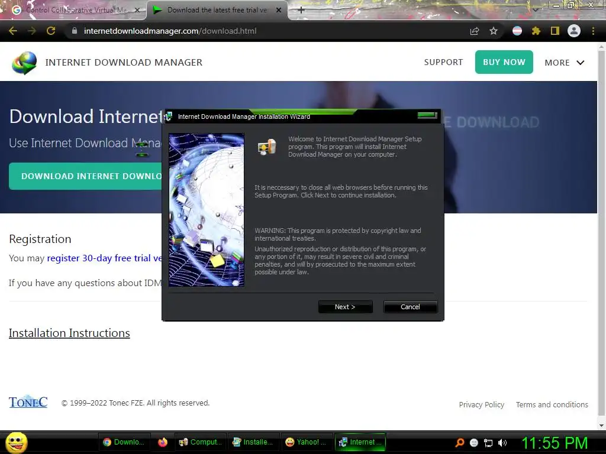Screen dimensions: 606x454
Task: Click the 11:55 PM taskbar clock
Action: (x=555, y=443)
